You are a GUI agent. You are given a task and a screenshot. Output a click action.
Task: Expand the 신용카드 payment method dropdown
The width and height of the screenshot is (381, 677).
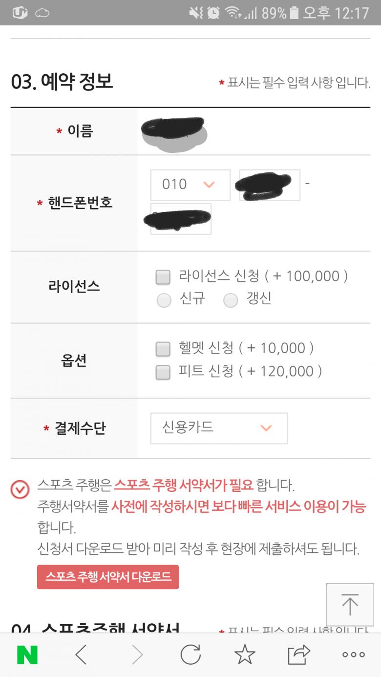pyautogui.click(x=218, y=428)
